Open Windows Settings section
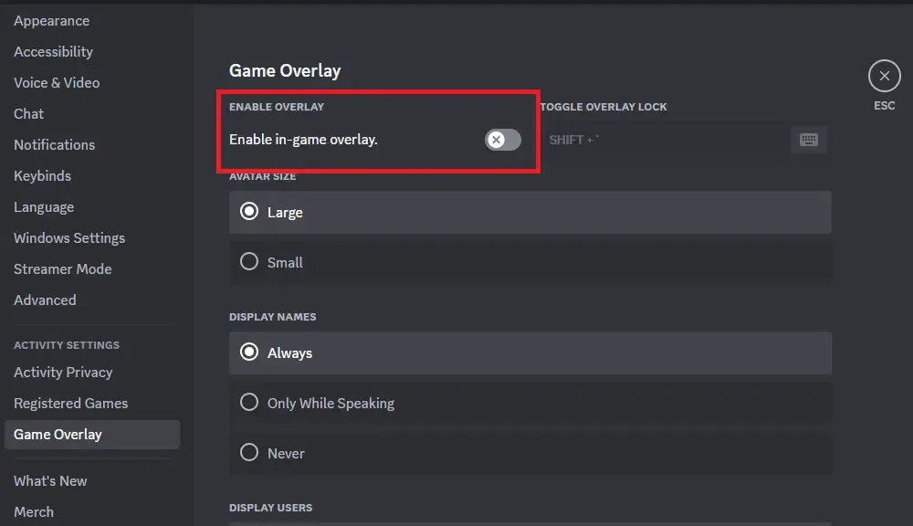Image resolution: width=913 pixels, height=526 pixels. click(69, 237)
